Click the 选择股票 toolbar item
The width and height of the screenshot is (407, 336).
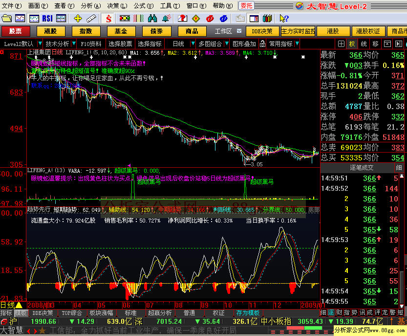click(x=120, y=44)
